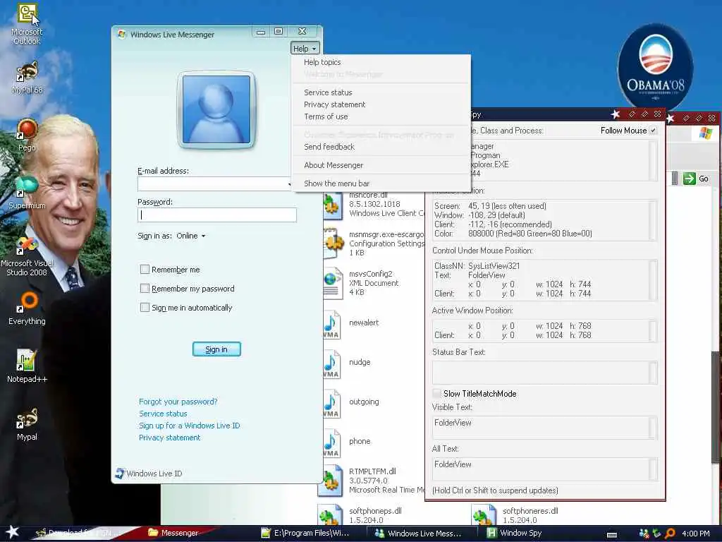Click the Messenger tray icon with people
The height and width of the screenshot is (542, 722).
click(x=644, y=534)
